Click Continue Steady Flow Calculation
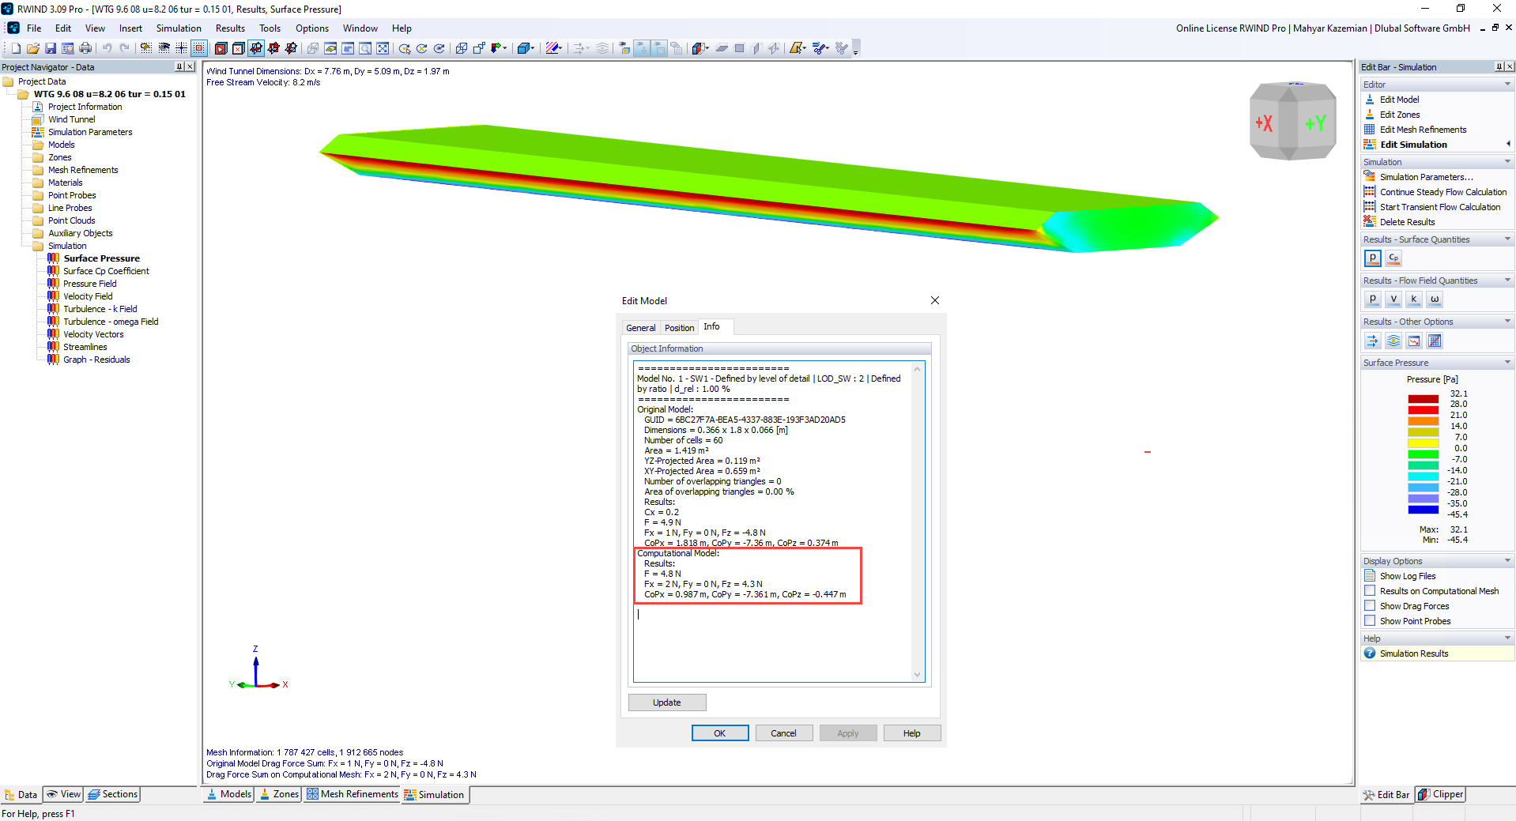This screenshot has width=1516, height=821. click(x=1442, y=192)
